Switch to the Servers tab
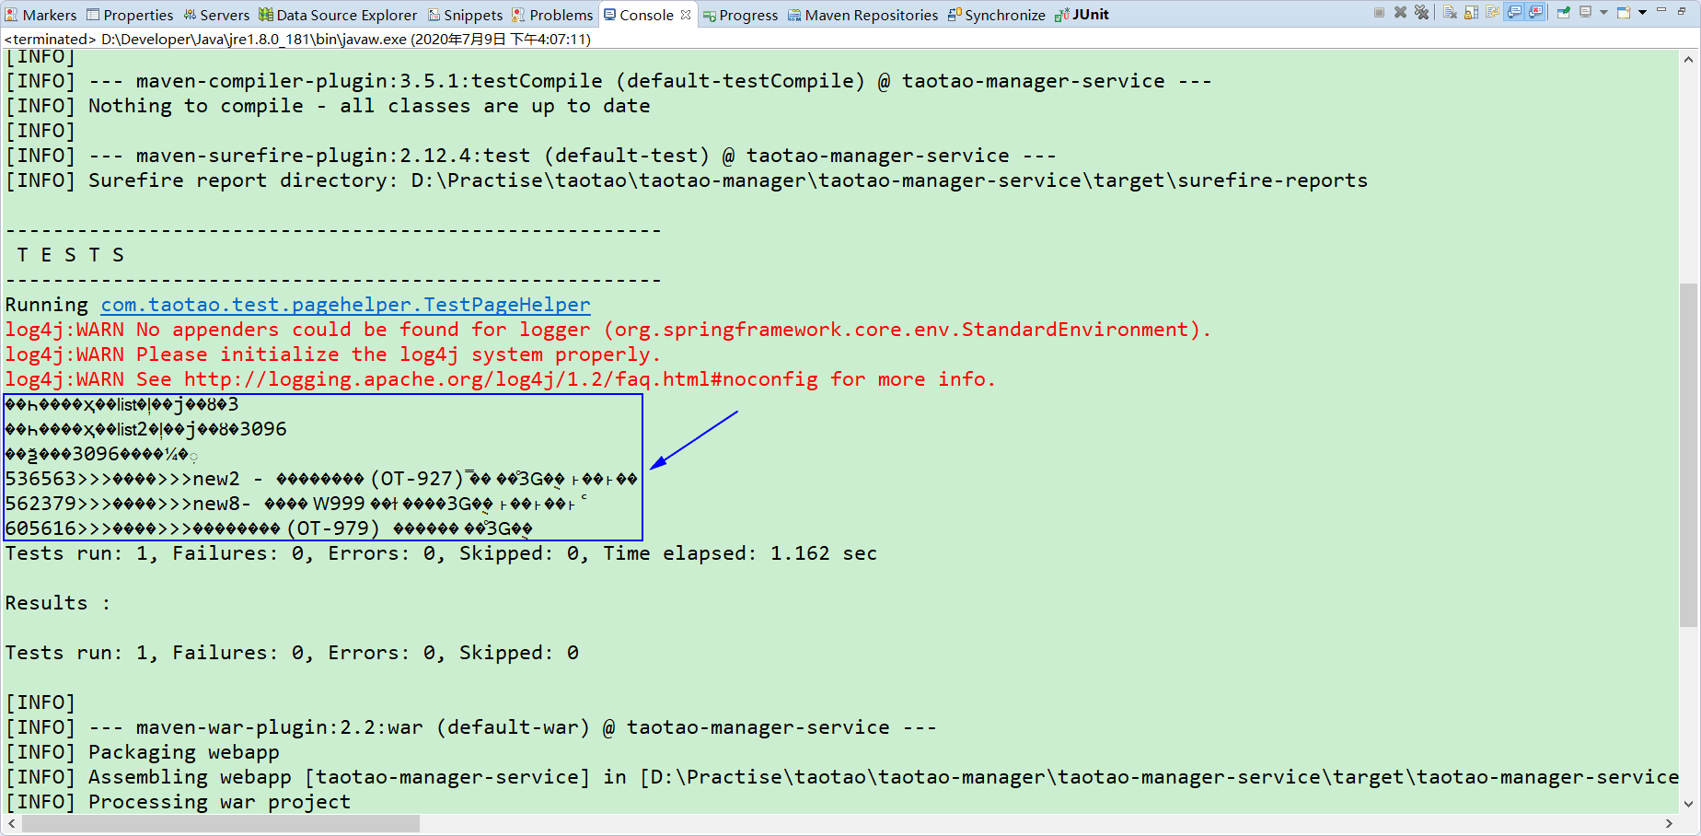 [x=216, y=15]
